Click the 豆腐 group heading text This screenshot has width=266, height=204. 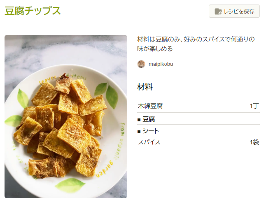click(149, 120)
